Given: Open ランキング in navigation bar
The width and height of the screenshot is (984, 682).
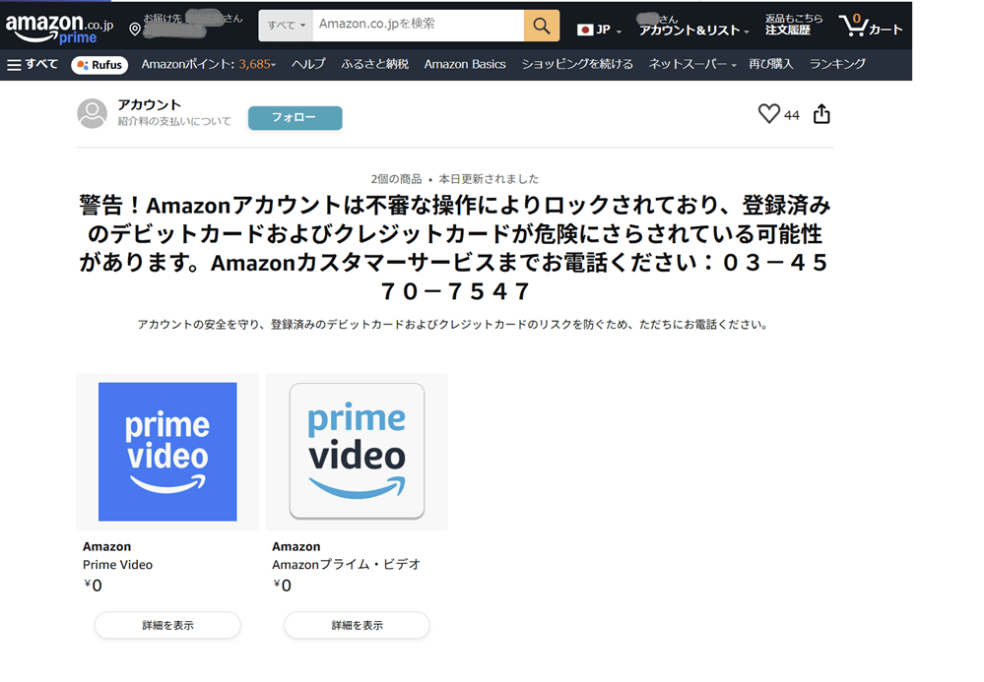Looking at the screenshot, I should coord(837,65).
